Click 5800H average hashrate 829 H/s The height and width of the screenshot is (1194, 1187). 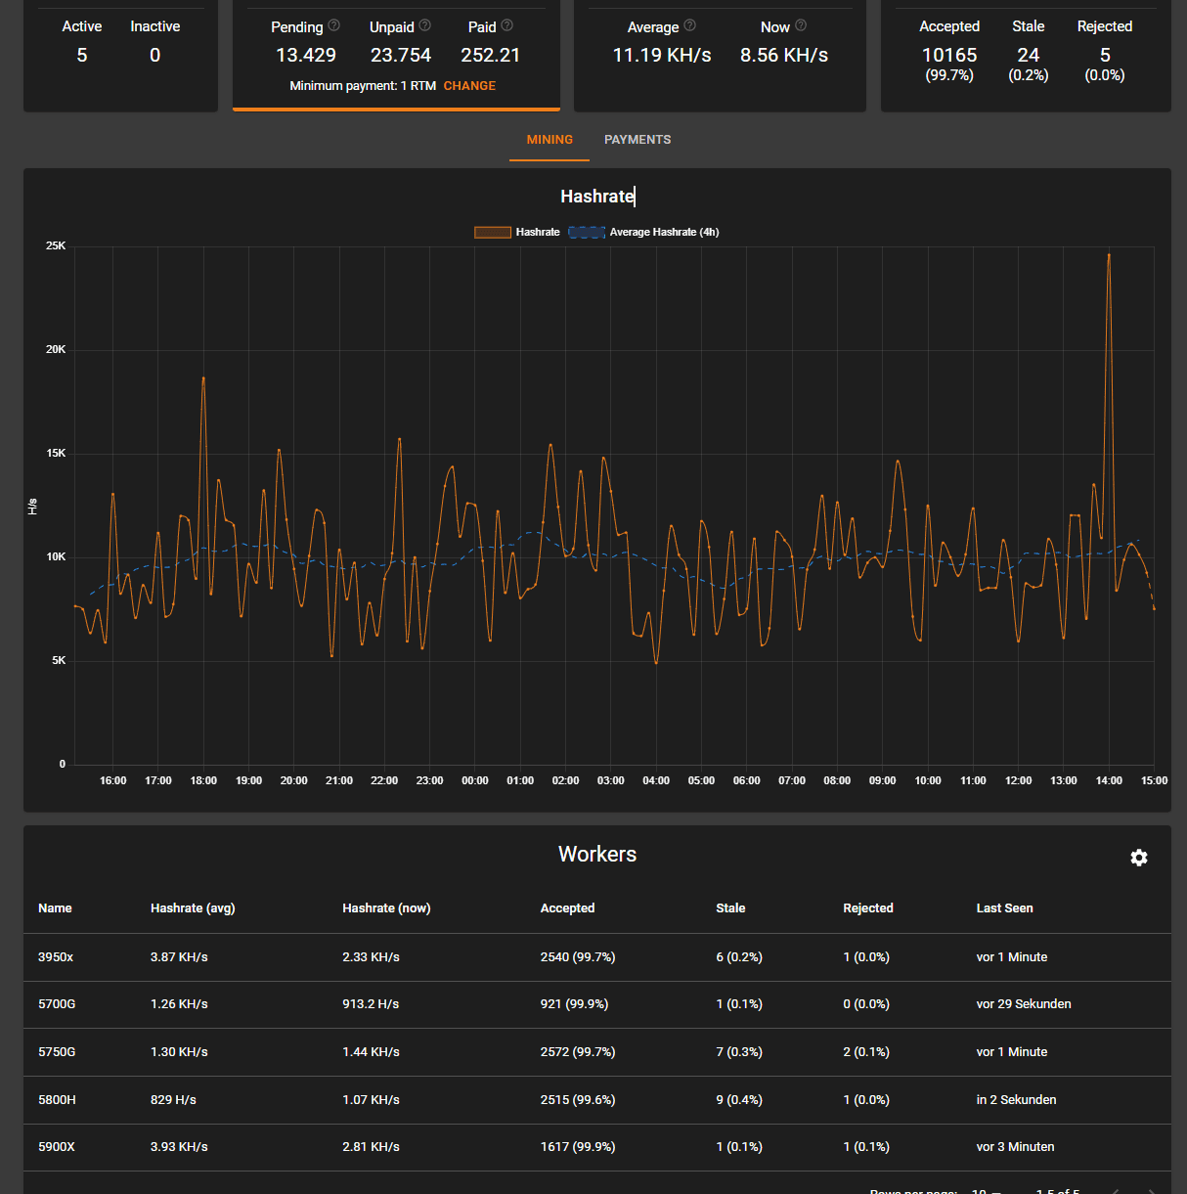click(x=173, y=1100)
